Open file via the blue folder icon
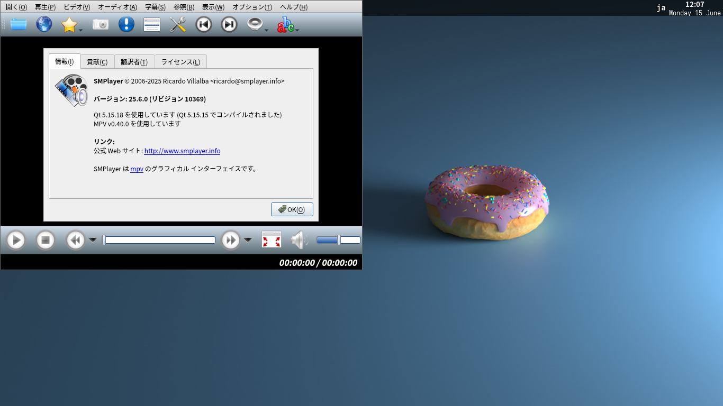 [x=19, y=24]
